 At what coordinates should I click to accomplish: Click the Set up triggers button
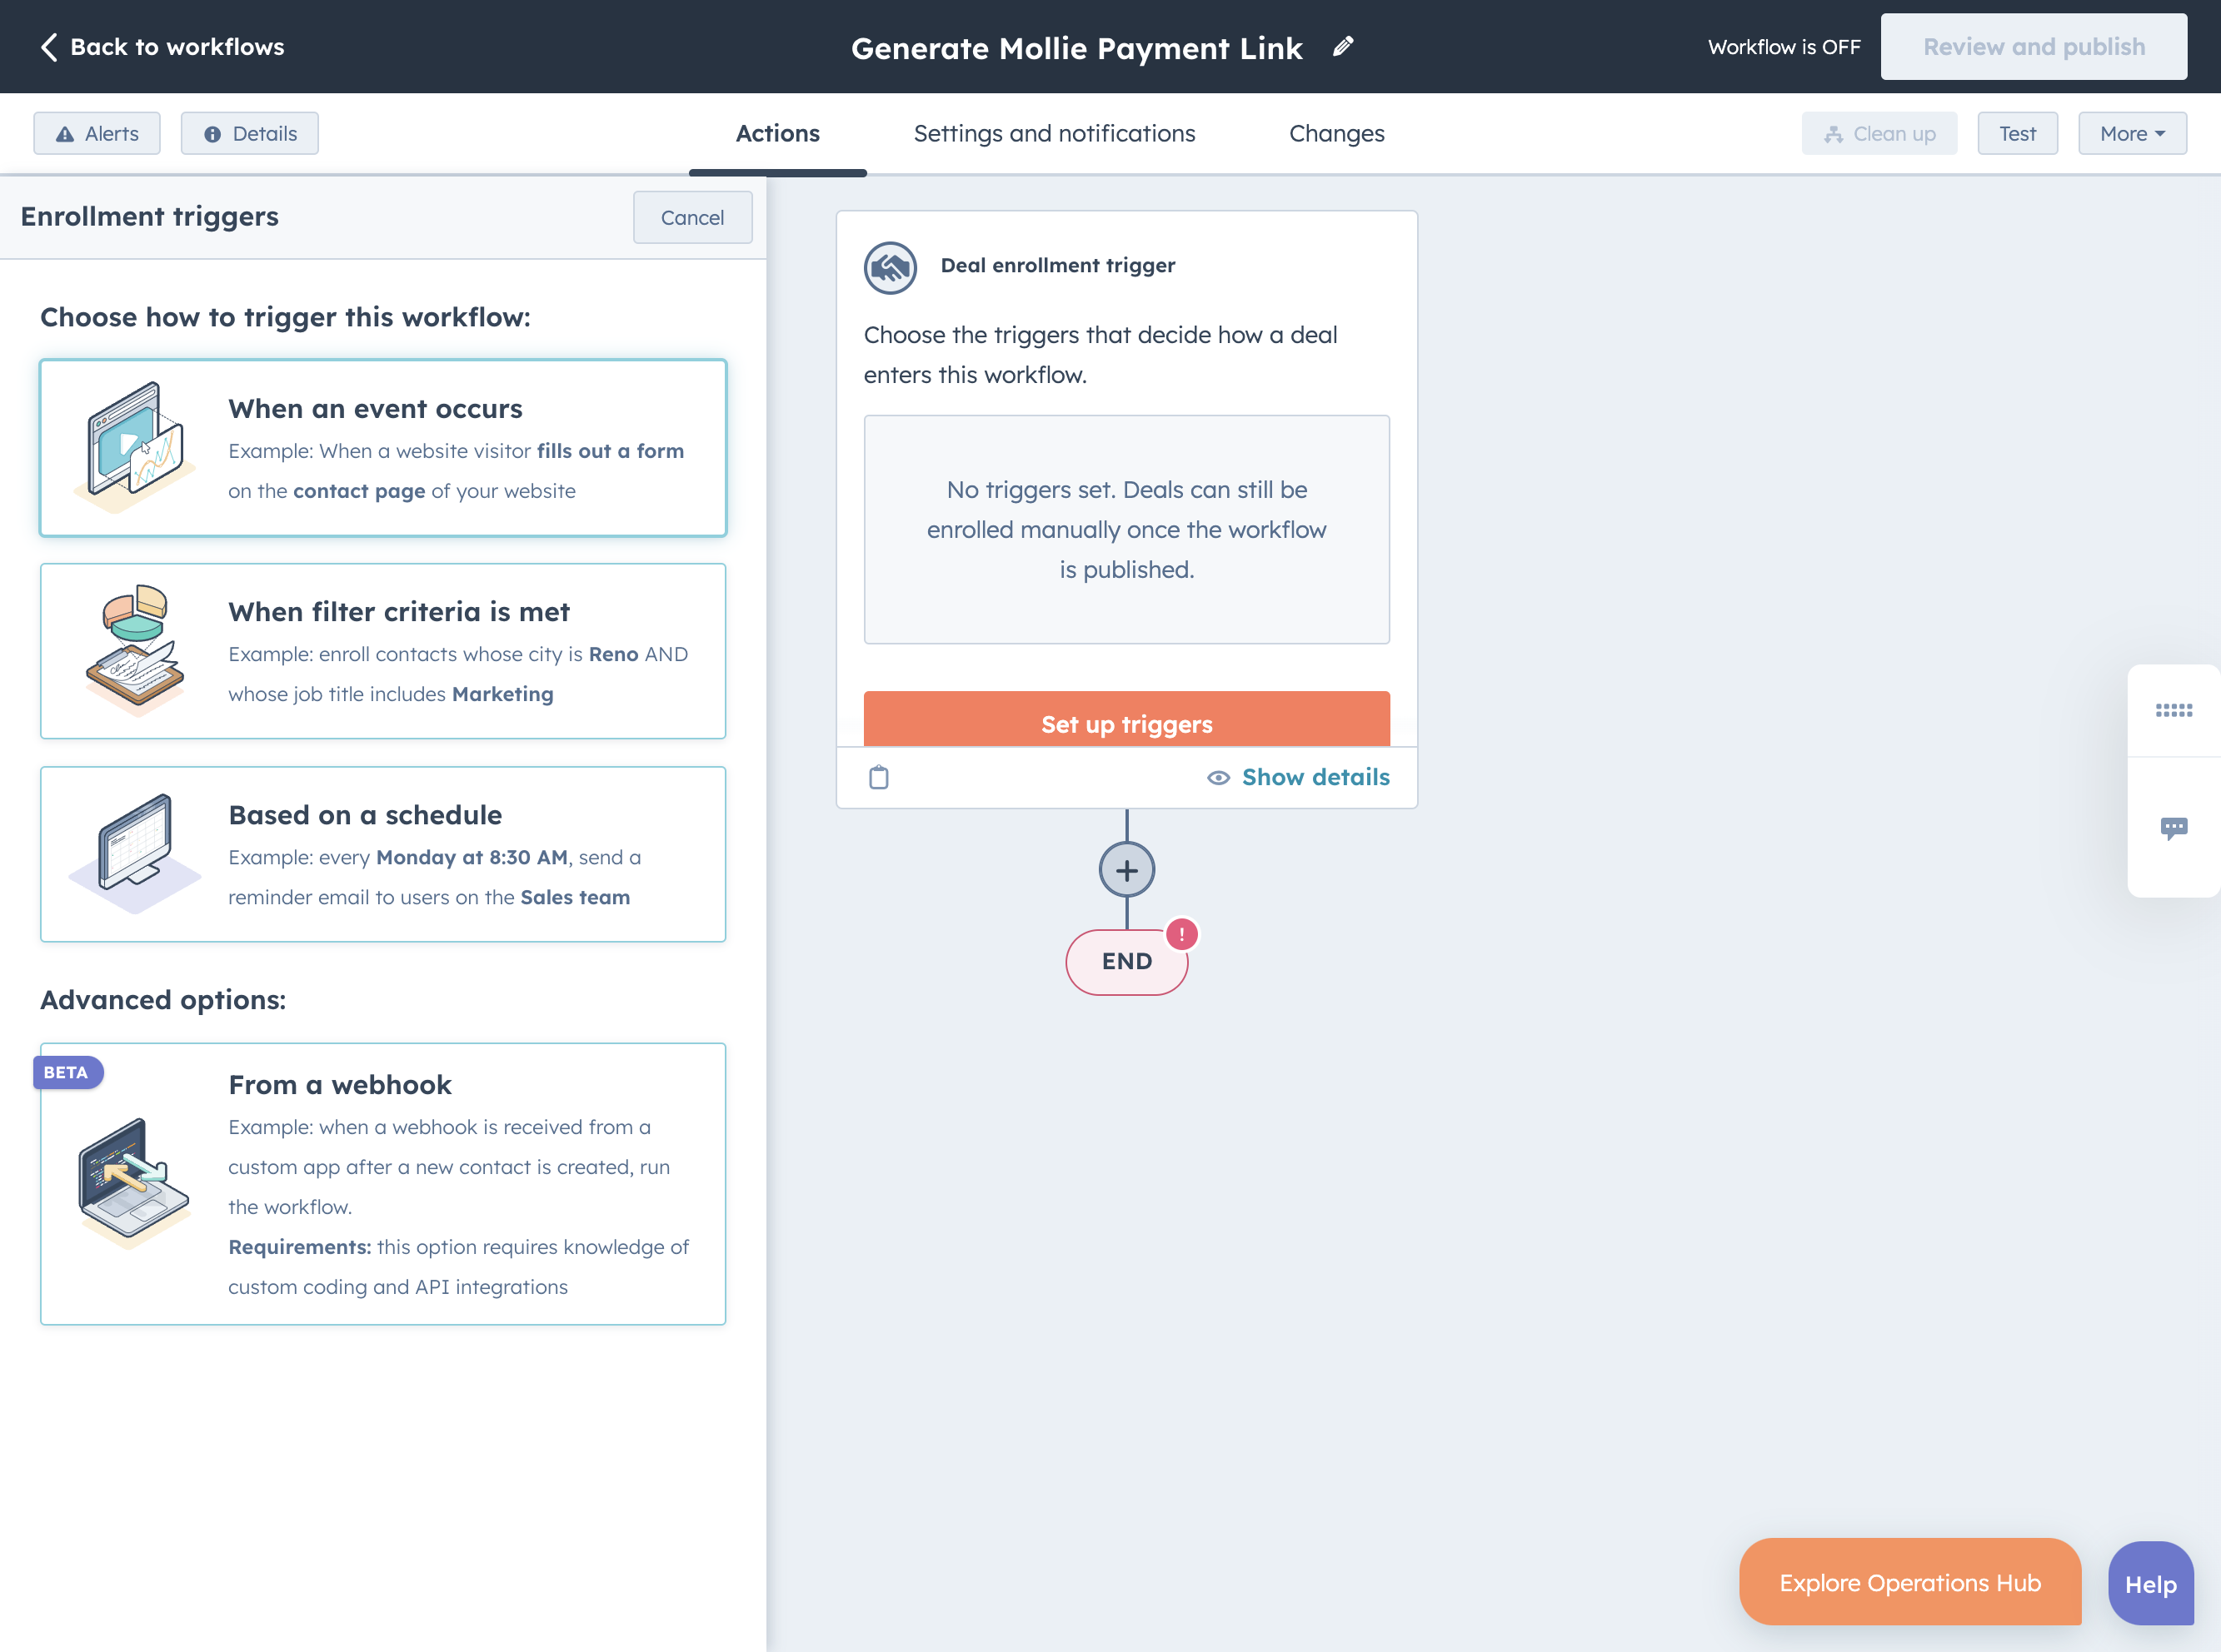pos(1126,719)
